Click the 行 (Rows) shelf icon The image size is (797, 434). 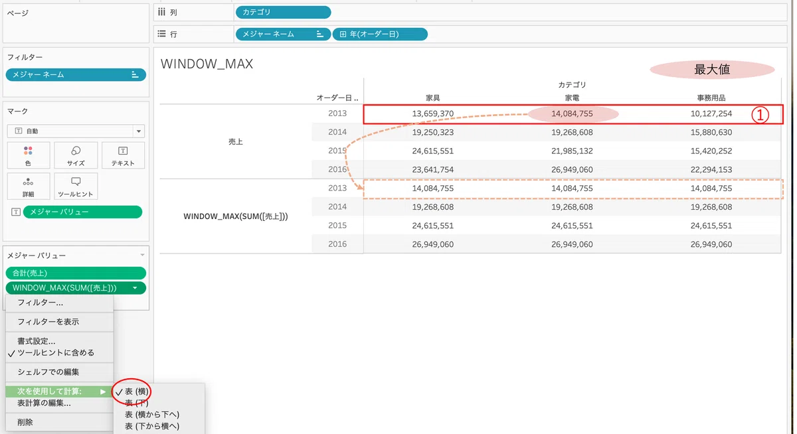coord(161,34)
